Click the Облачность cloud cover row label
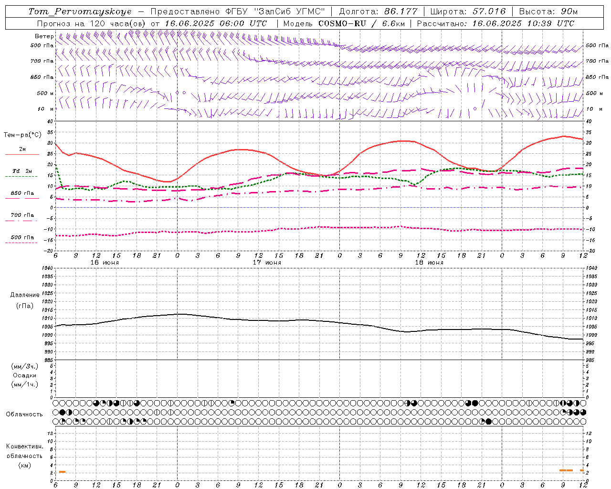This screenshot has width=611, height=489. (24, 414)
